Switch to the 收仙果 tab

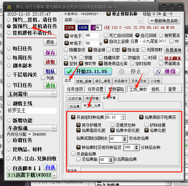pos(75,106)
